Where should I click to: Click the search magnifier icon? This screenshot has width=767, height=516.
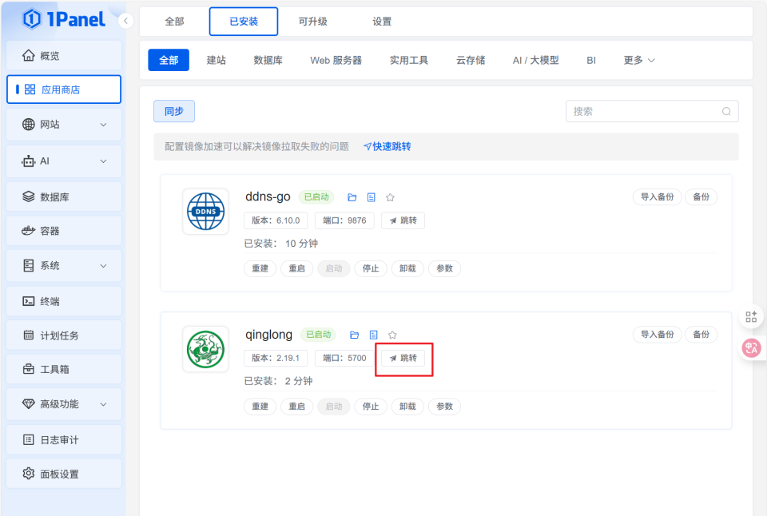coord(726,112)
